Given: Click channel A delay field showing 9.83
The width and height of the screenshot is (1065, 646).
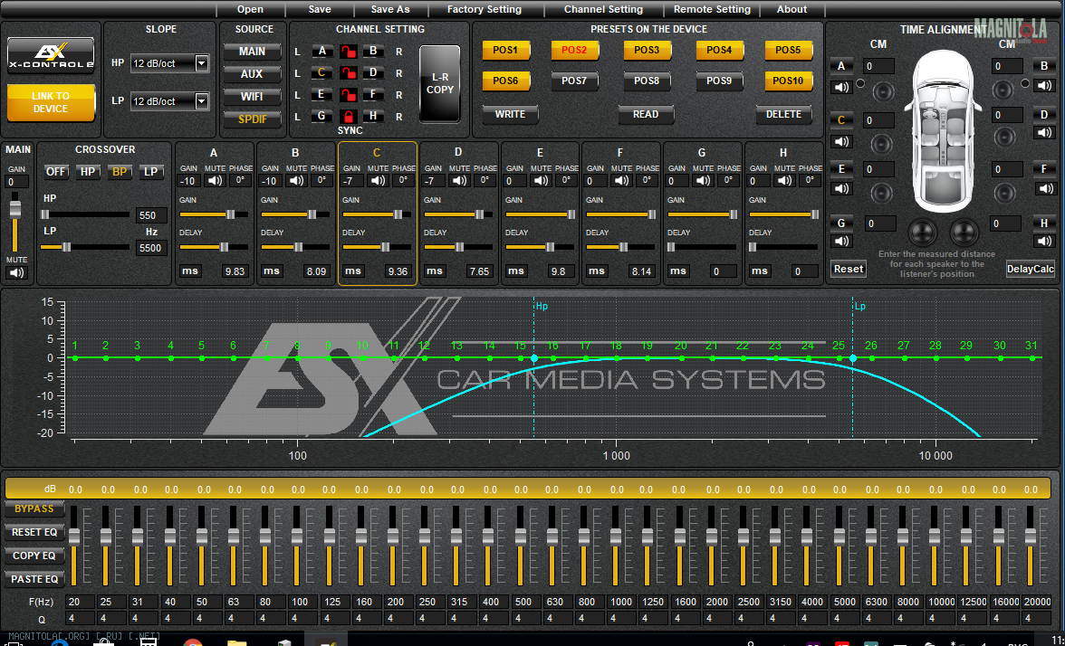Looking at the screenshot, I should [x=235, y=271].
